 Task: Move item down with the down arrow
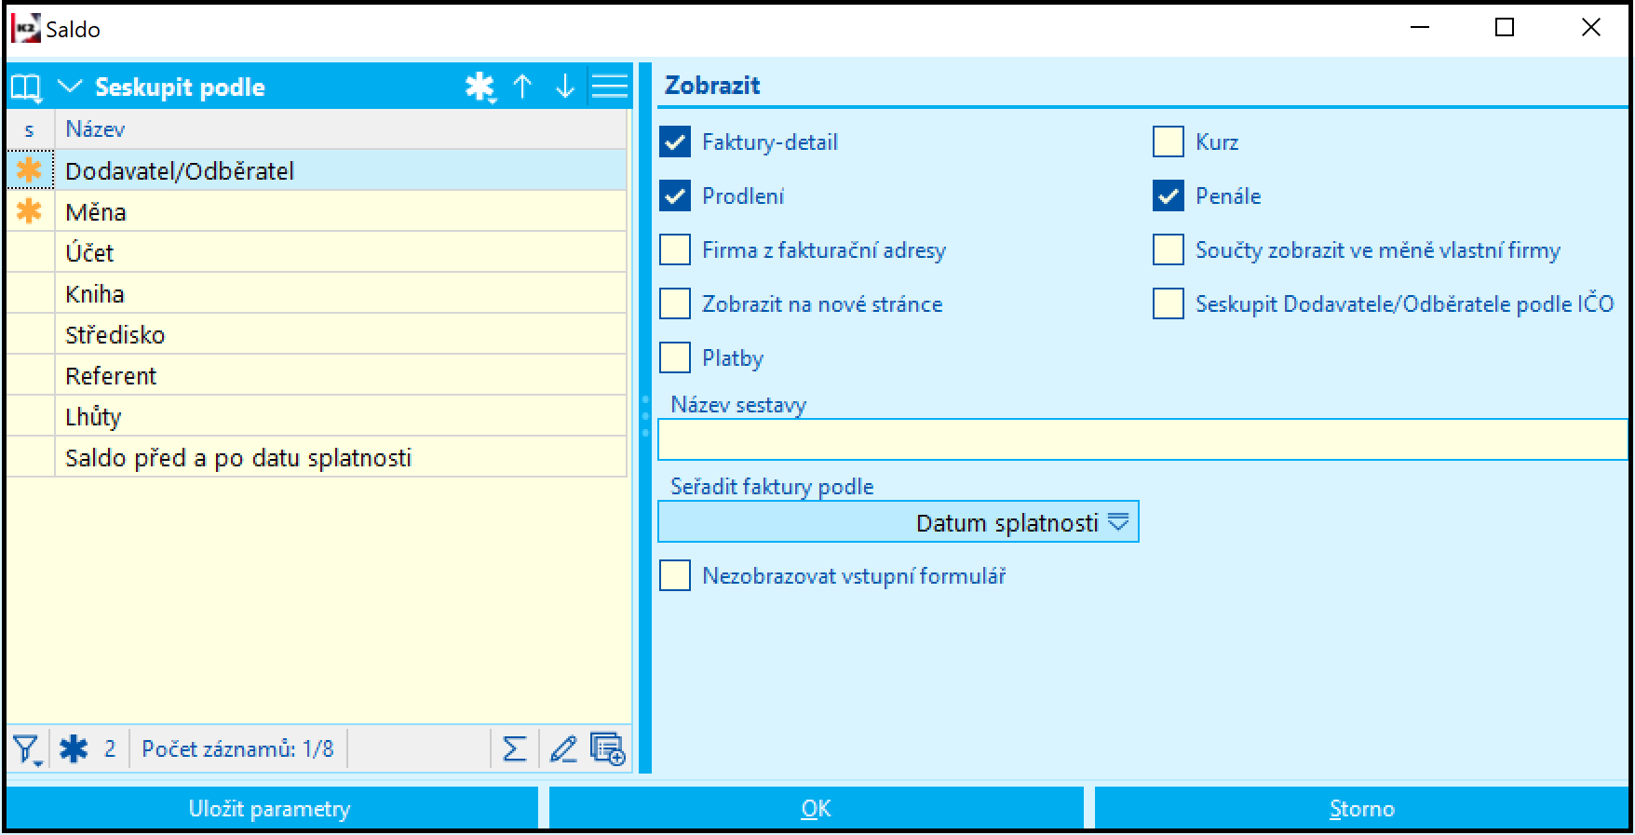564,87
